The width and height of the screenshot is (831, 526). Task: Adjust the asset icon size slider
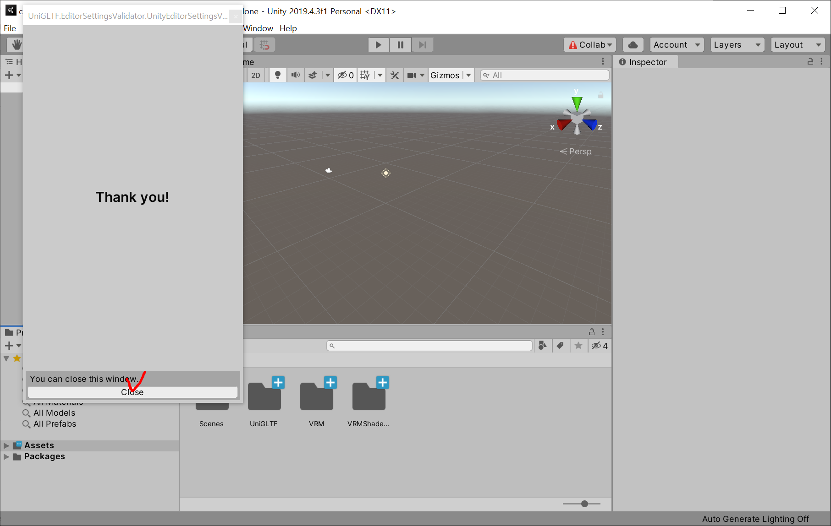(584, 504)
